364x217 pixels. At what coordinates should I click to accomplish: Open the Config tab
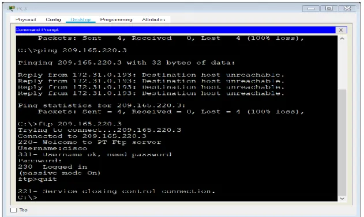[x=54, y=20]
